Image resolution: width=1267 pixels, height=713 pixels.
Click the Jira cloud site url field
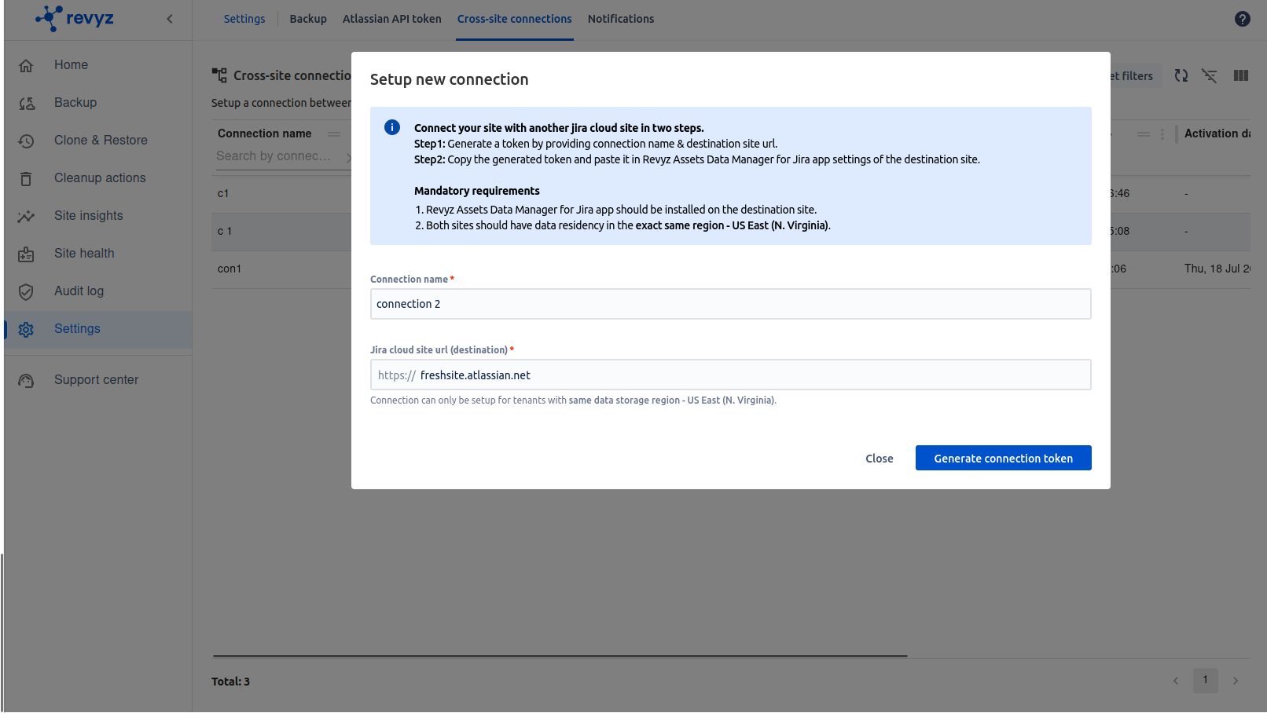pyautogui.click(x=751, y=375)
